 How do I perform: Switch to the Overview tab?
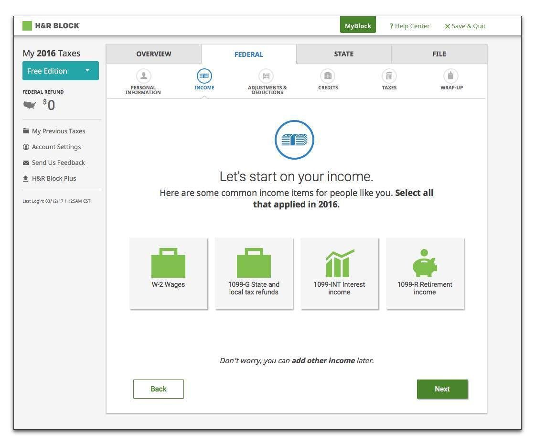click(x=153, y=54)
